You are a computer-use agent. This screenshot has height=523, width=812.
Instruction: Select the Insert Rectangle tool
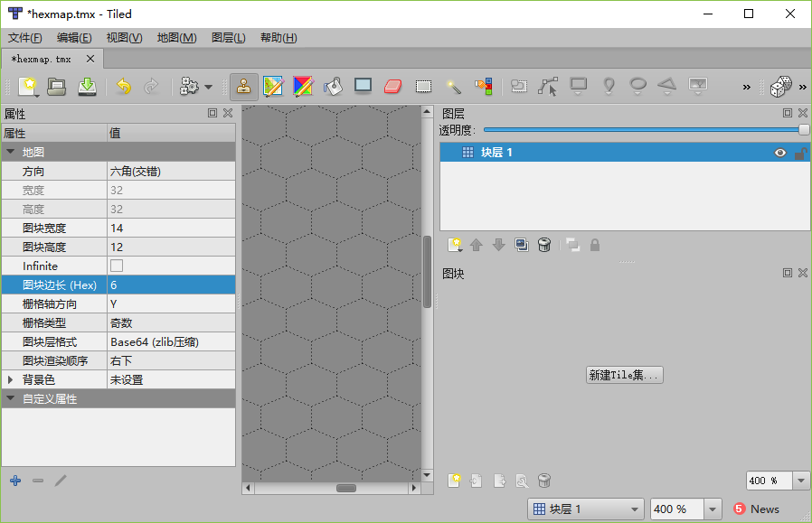578,87
